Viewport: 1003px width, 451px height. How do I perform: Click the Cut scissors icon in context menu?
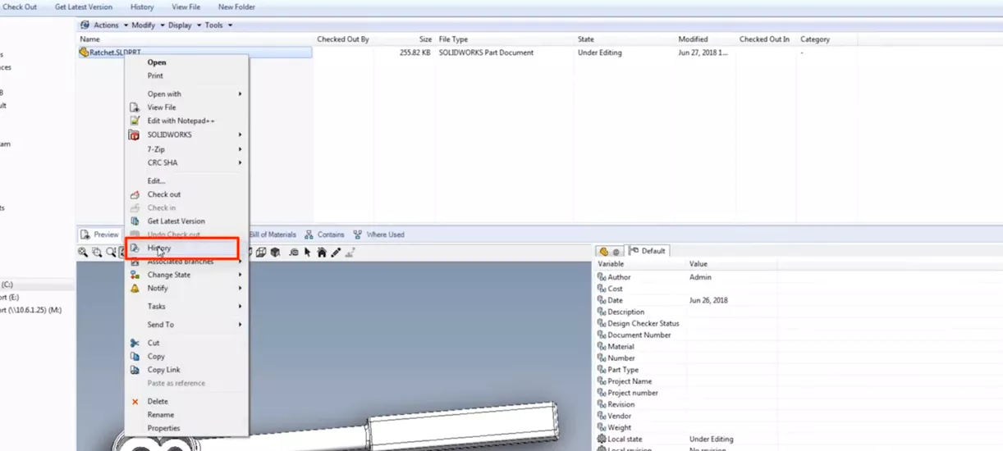tap(135, 343)
